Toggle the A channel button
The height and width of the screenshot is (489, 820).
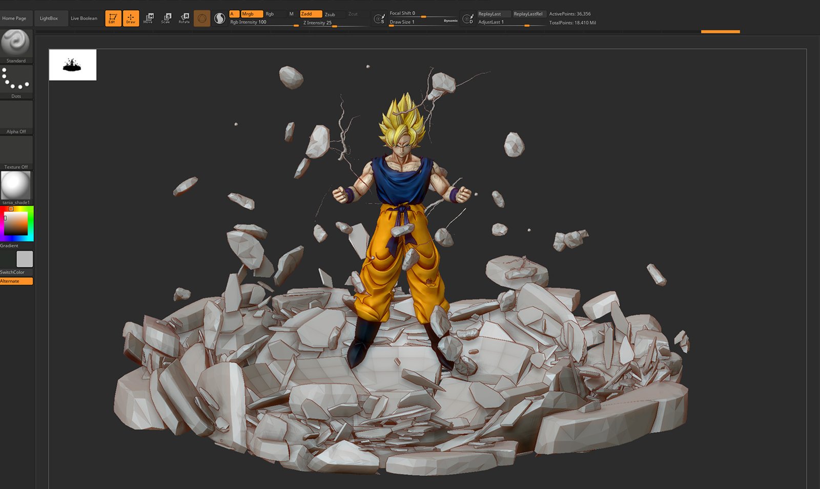coord(234,14)
